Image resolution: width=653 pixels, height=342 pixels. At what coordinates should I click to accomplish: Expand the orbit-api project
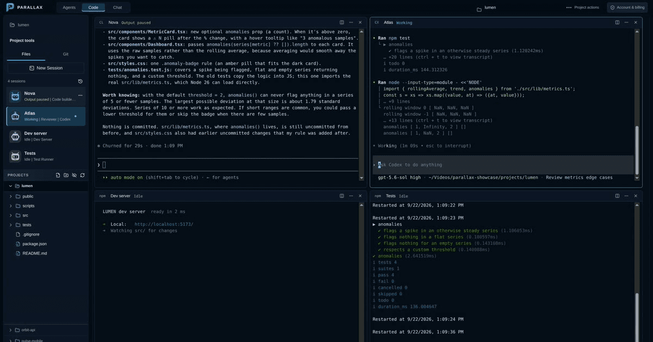click(x=11, y=330)
